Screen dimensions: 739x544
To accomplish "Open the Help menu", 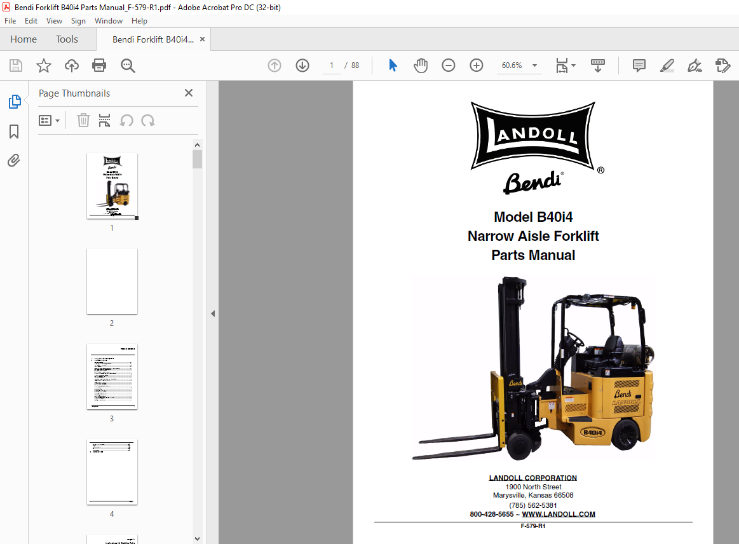I will pos(139,21).
